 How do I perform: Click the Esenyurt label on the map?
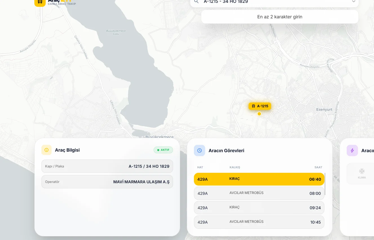[x=324, y=110]
